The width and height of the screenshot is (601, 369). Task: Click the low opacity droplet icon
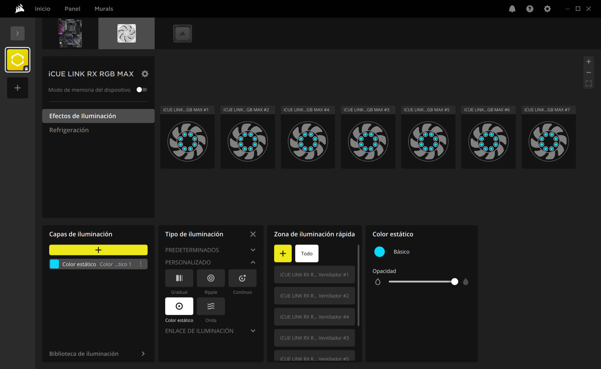click(x=378, y=282)
